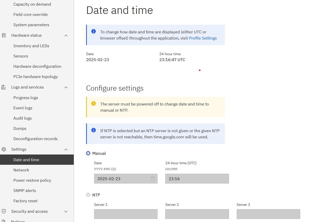Image resolution: width=311 pixels, height=222 pixels.
Task: Click the yellow warning icon about powering off
Action: 94,104
